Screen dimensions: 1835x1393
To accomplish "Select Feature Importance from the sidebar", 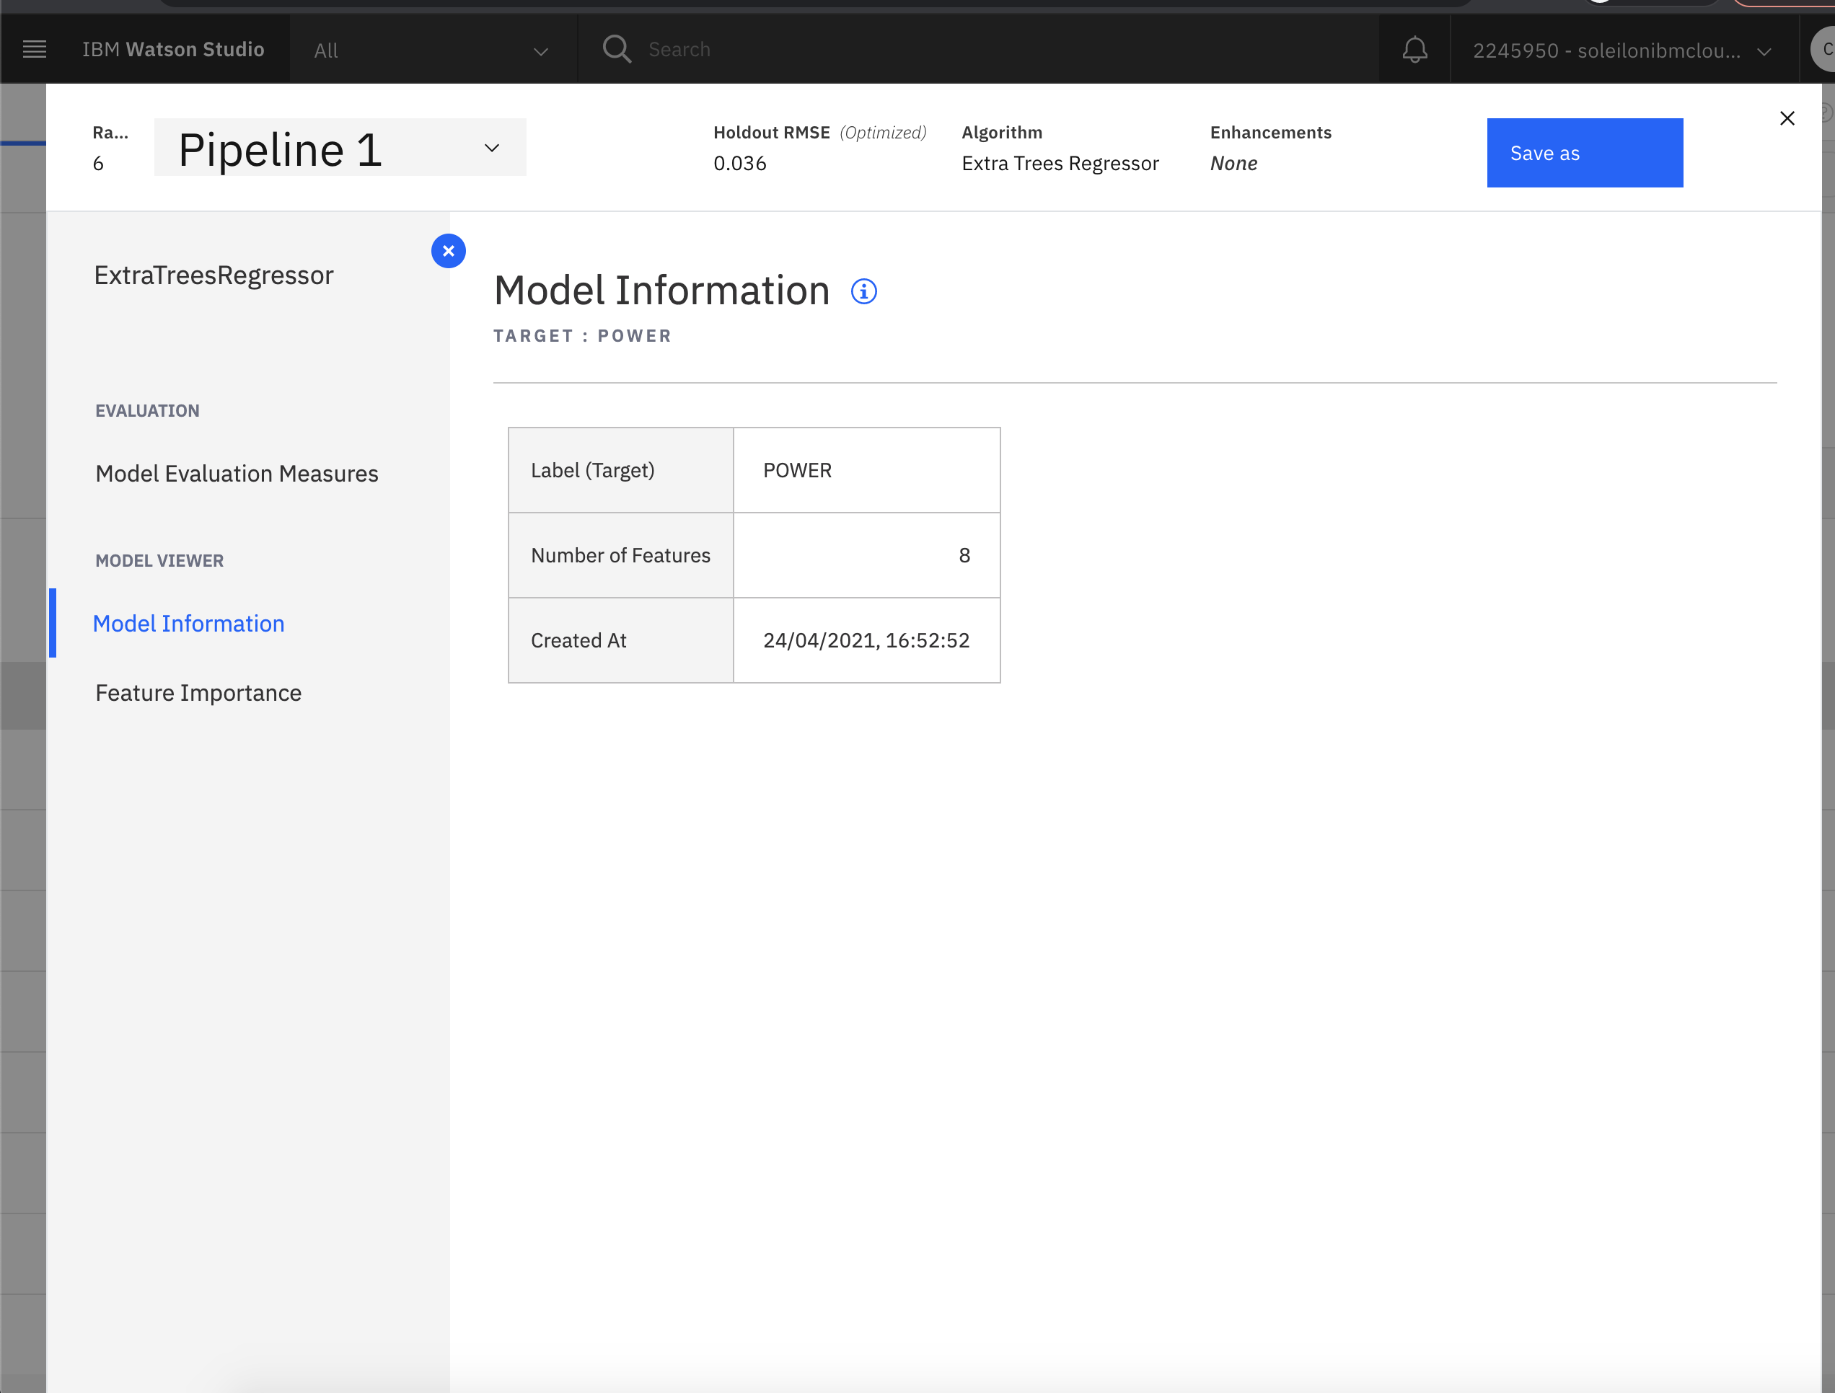I will tap(198, 691).
